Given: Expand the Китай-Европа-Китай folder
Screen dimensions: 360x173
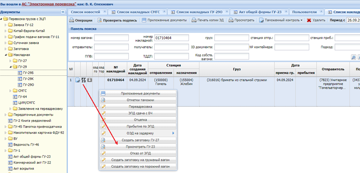Looking at the screenshot, I should pos(6,31).
